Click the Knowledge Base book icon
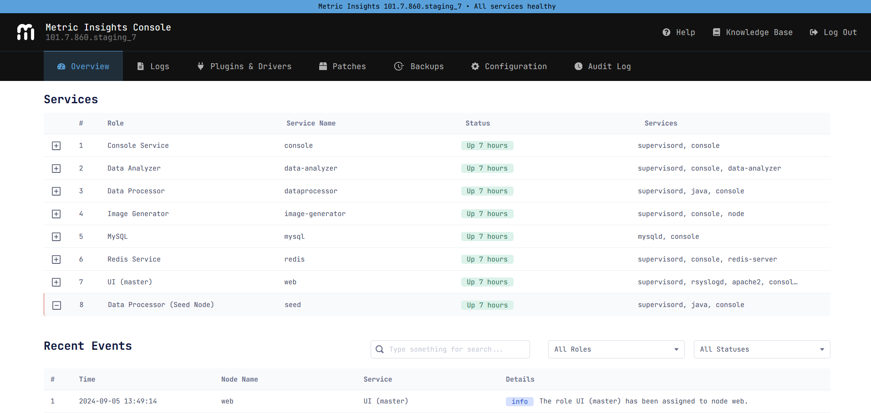 click(716, 32)
